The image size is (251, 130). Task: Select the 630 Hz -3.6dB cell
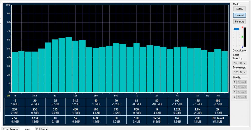point(116,111)
